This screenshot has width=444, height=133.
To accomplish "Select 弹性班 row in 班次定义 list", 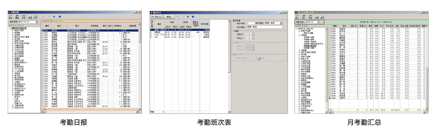I will point(180,32).
